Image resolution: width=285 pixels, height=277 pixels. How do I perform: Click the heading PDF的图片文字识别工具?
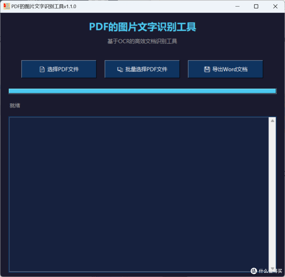coord(142,27)
